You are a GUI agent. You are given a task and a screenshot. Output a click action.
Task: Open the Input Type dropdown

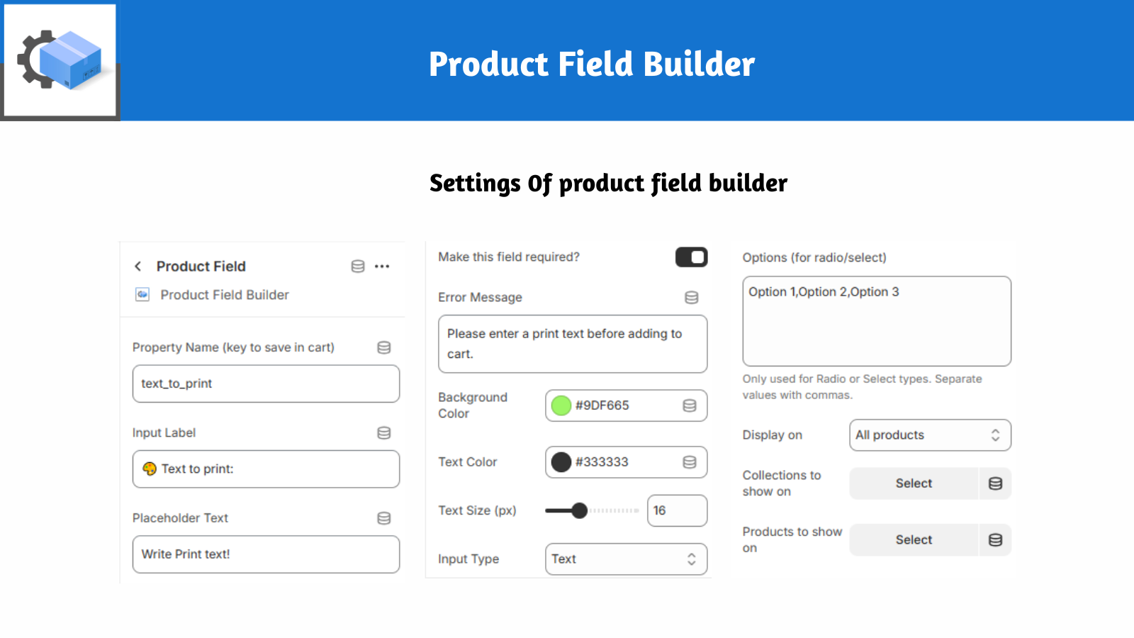coord(627,559)
